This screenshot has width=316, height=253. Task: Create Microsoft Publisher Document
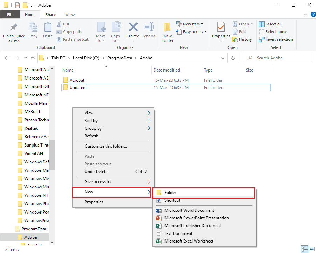204,226
